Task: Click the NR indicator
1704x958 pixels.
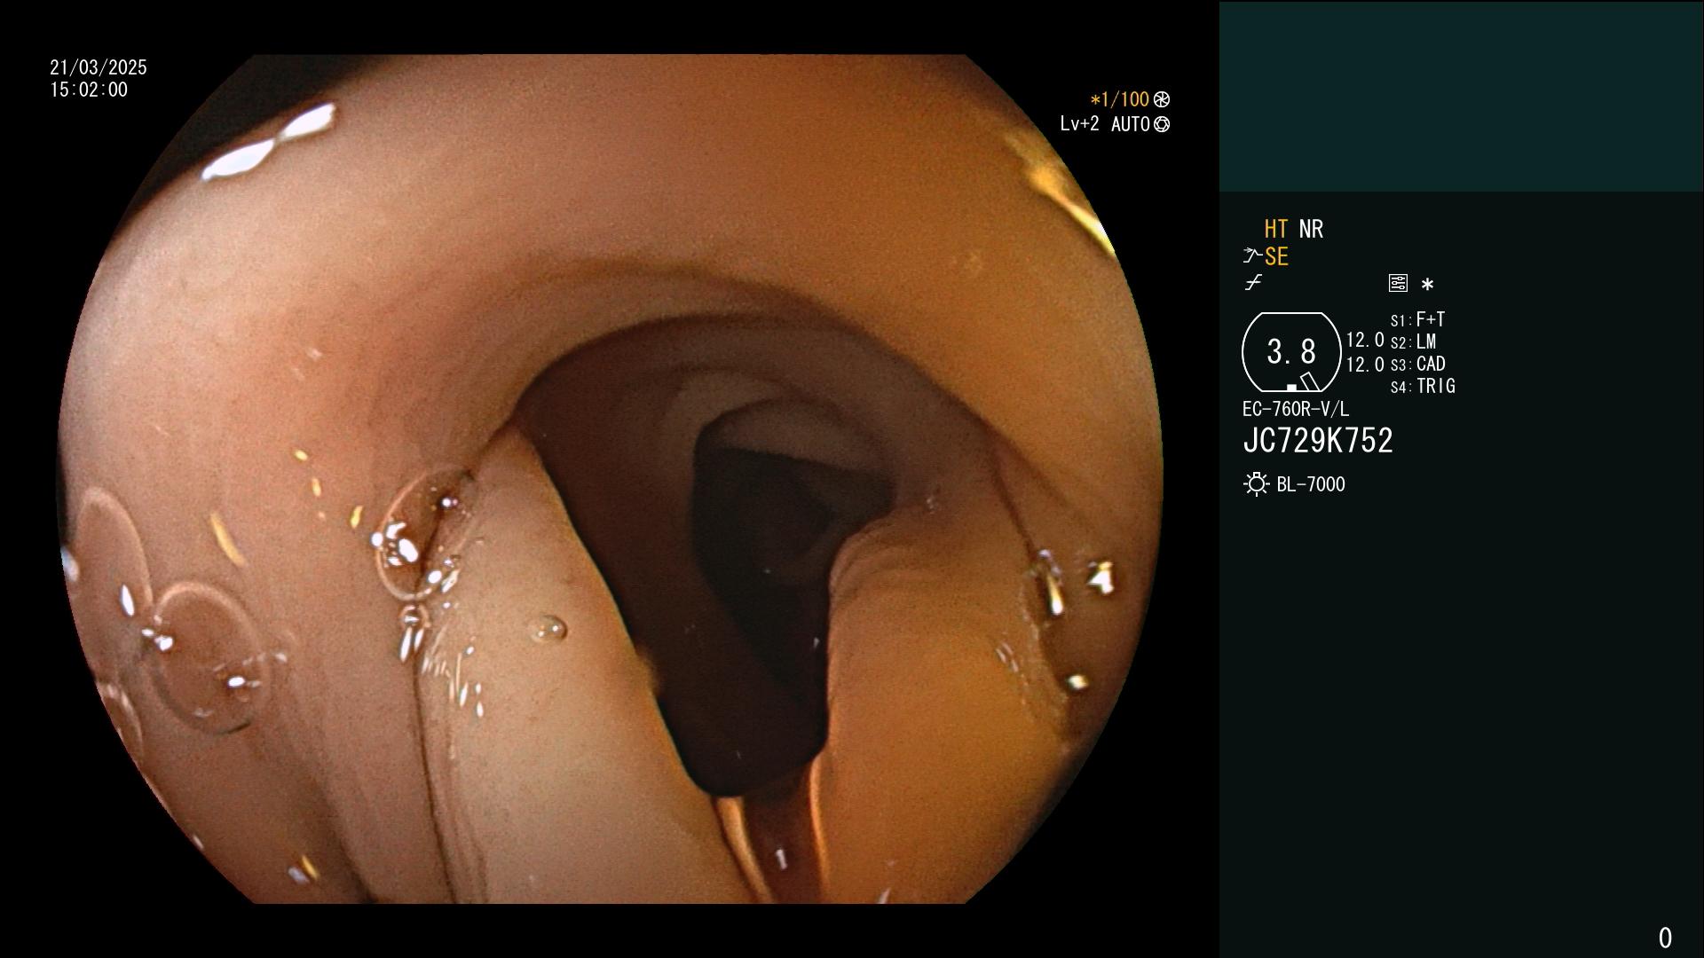Action: (x=1311, y=229)
